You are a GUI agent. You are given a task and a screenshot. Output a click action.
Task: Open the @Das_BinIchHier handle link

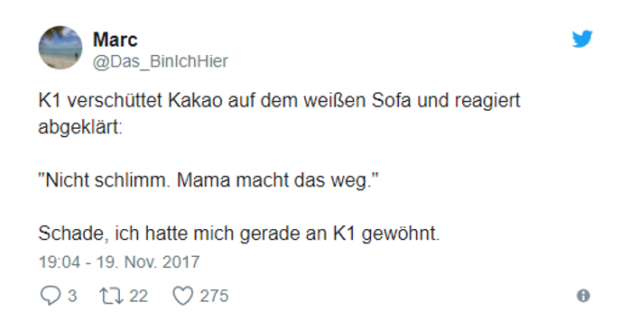160,61
